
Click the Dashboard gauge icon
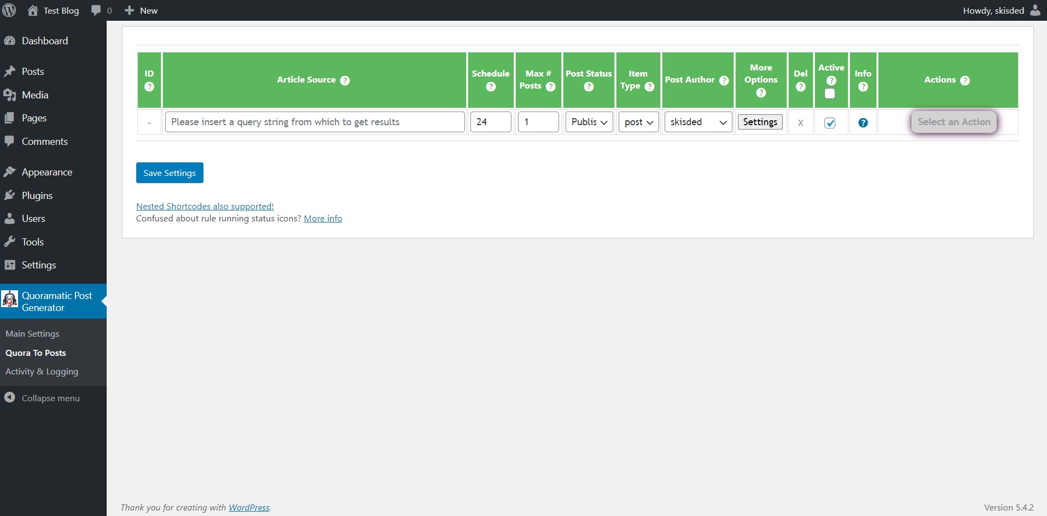click(9, 41)
